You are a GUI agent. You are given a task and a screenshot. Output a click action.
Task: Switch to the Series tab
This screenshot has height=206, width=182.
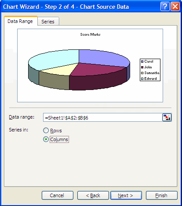[x=48, y=22]
